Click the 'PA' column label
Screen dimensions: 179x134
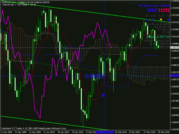147,16
